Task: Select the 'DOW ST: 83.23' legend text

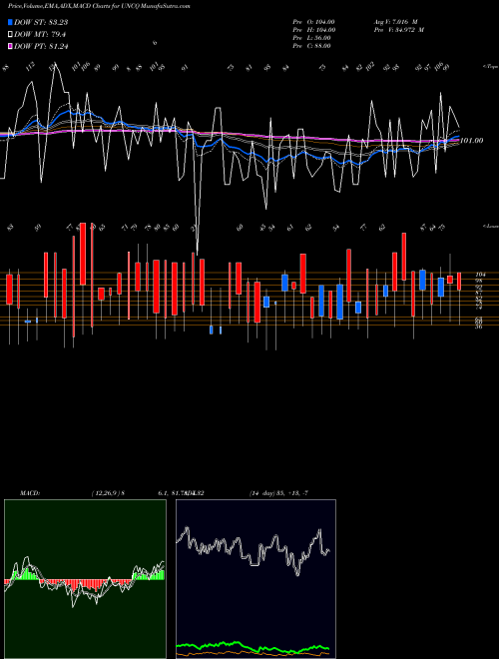Action: click(41, 22)
